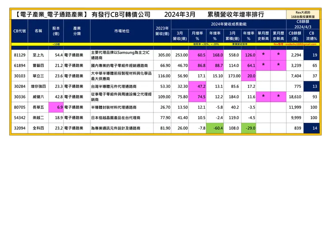Select the 累積營收年增率排行 title text
Viewport: 327px width, 231px height.
pyautogui.click(x=236, y=15)
